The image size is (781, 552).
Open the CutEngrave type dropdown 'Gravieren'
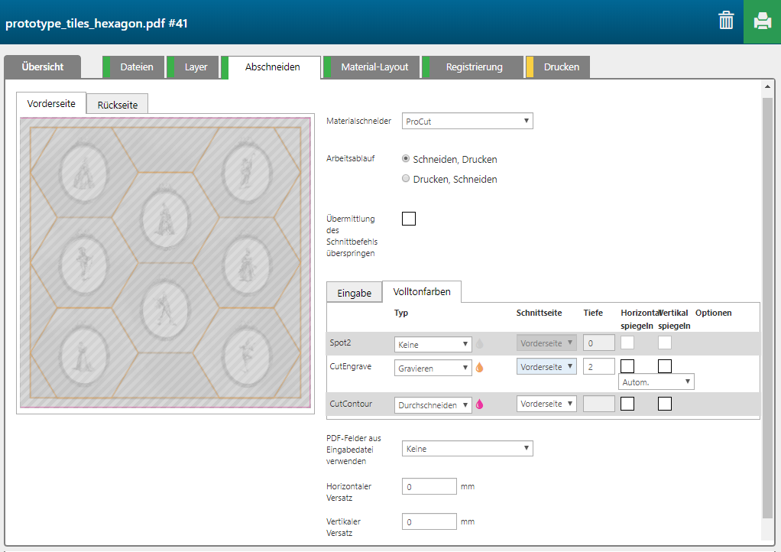point(433,368)
